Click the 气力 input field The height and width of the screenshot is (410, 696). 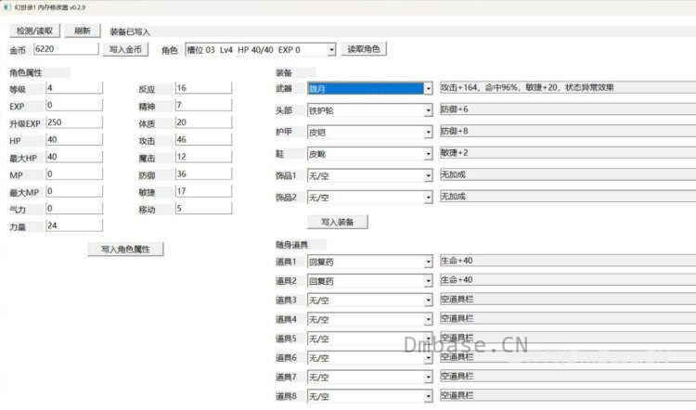[x=74, y=209]
